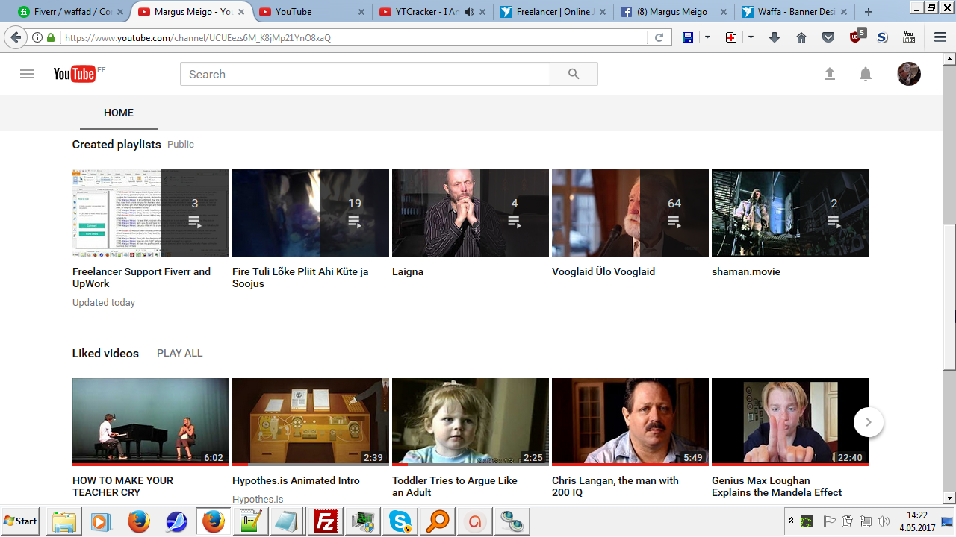The image size is (956, 537).
Task: Go to the browser Home page icon
Action: click(x=801, y=37)
